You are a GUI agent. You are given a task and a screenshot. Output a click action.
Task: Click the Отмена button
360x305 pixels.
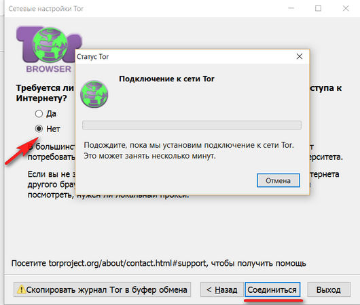[x=278, y=180]
